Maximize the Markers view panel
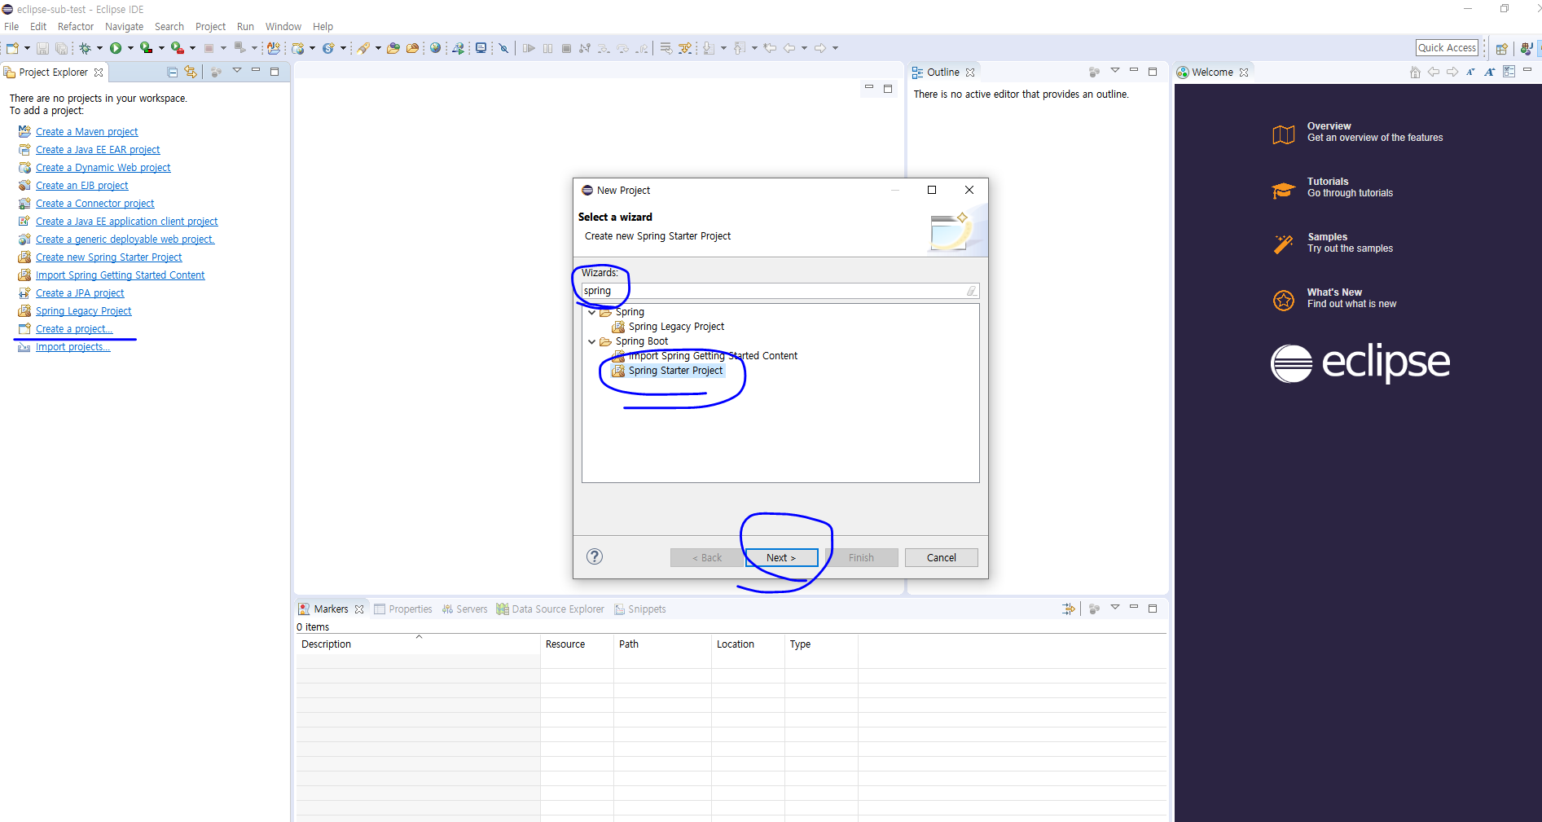The width and height of the screenshot is (1542, 822). pyautogui.click(x=1153, y=609)
